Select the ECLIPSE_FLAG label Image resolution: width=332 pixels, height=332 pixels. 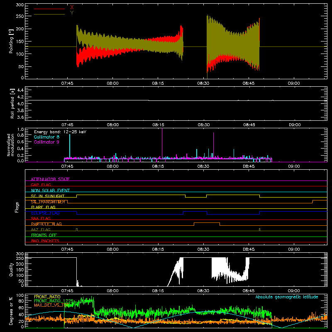click(x=45, y=213)
